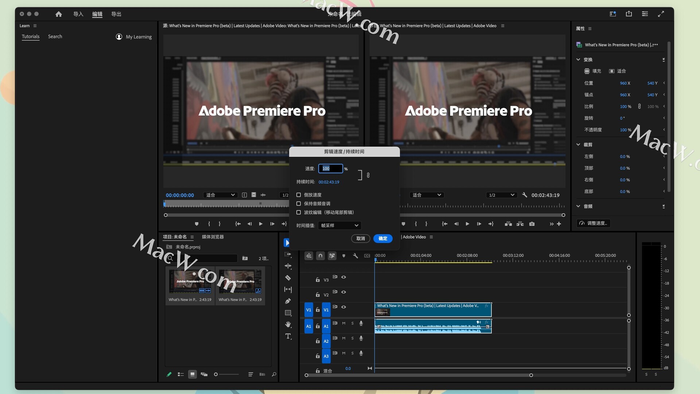
Task: Select the Hand tool
Action: [288, 324]
